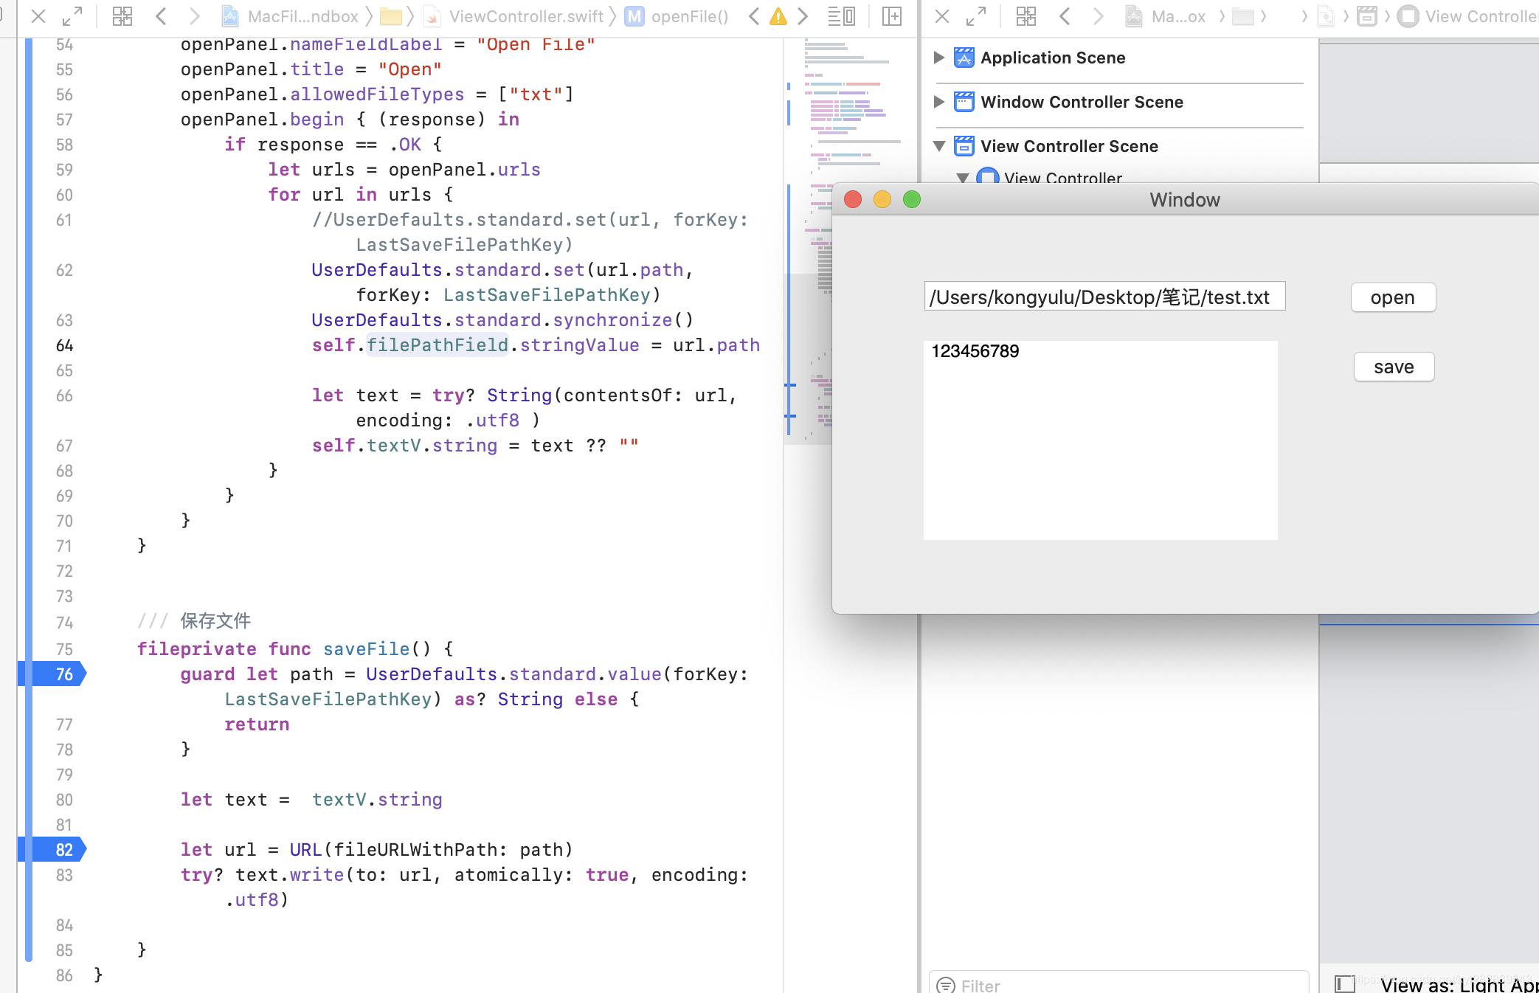This screenshot has height=993, width=1539.
Task: Click the file path text field
Action: (1104, 297)
